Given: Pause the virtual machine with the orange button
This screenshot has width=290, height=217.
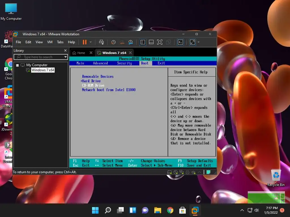Looking at the screenshot, I should [x=84, y=42].
